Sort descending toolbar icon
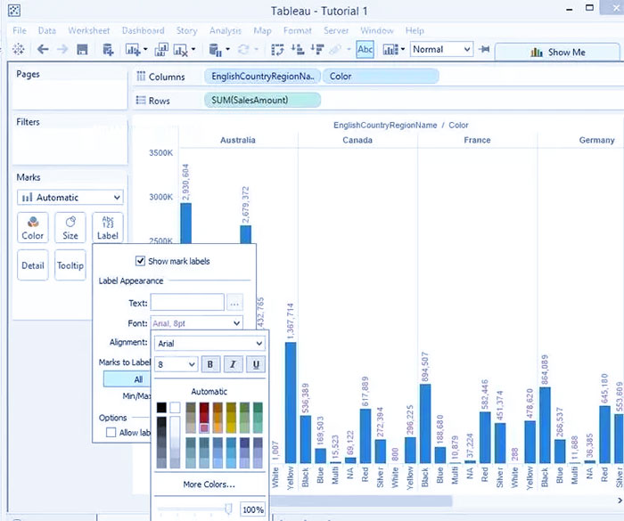Screen dimensions: 624x521 (317, 50)
